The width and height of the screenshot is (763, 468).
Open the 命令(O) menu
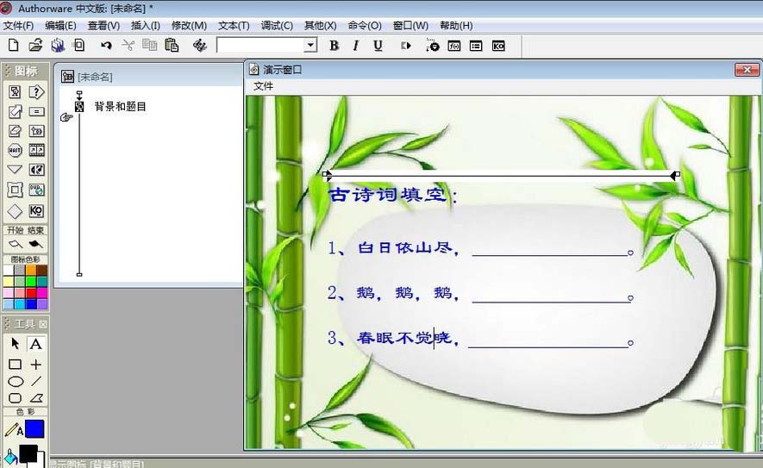(365, 25)
